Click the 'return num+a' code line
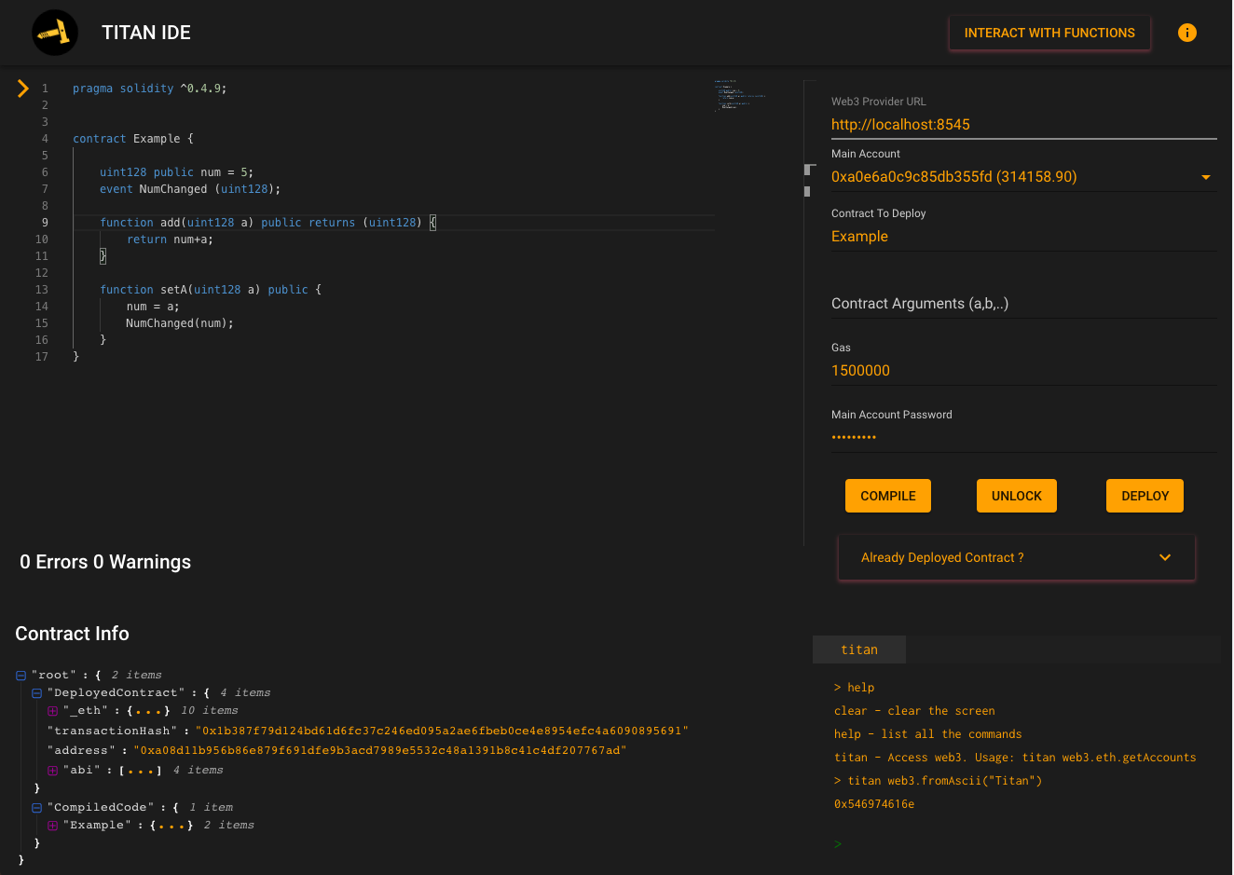The image size is (1234, 875). (x=170, y=239)
